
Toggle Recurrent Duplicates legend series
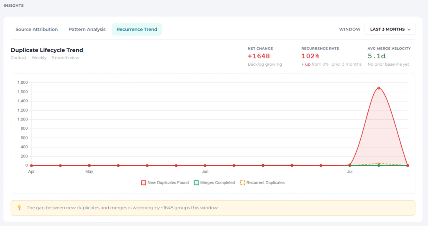262,182
